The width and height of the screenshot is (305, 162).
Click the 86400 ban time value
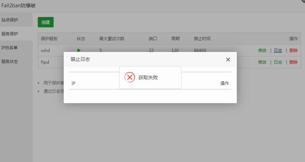[200, 51]
